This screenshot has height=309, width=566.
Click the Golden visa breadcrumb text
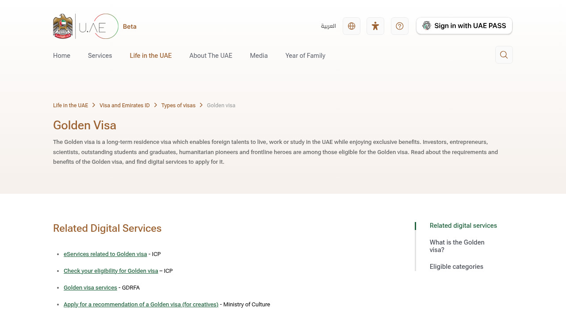(221, 106)
